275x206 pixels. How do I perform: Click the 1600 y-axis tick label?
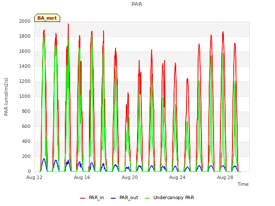(x=25, y=51)
